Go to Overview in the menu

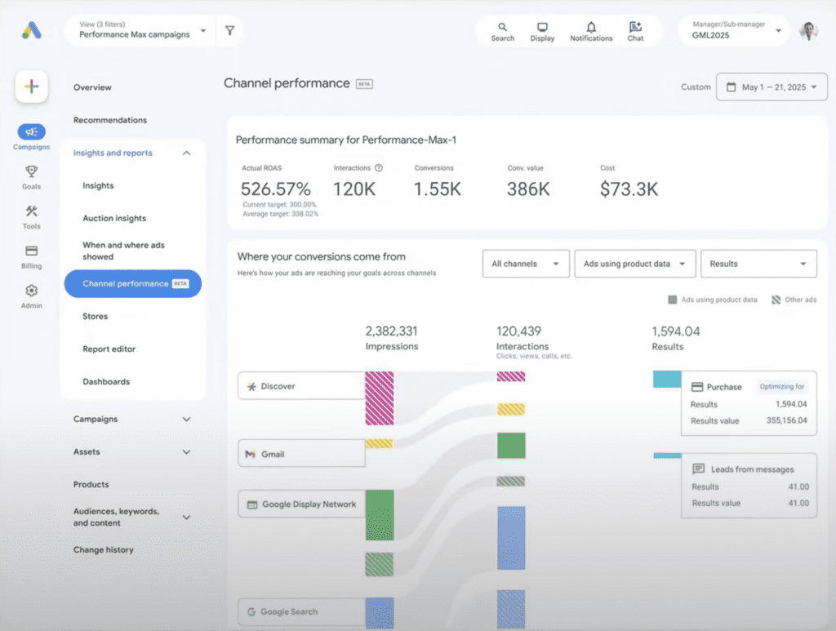(92, 87)
